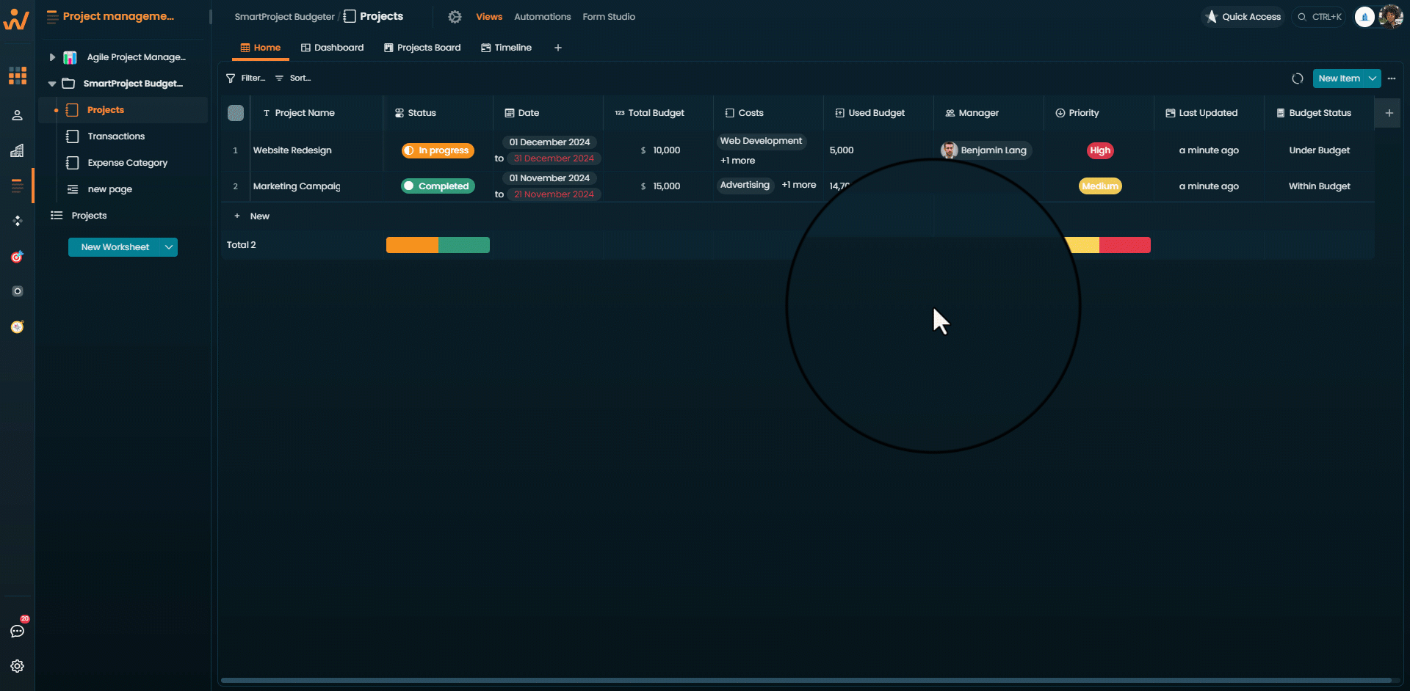Open the New Item dropdown arrow
This screenshot has height=691, width=1410.
1373,78
